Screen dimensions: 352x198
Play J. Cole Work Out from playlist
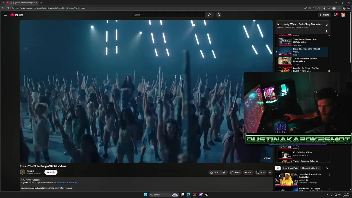tap(302, 61)
